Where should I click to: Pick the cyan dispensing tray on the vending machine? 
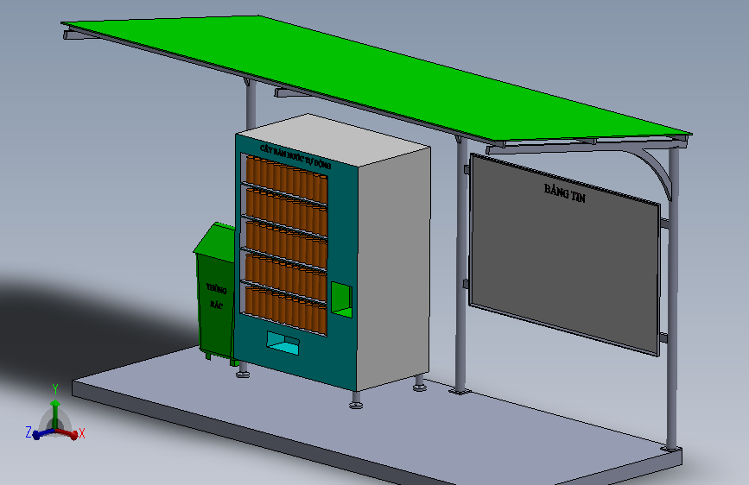(x=282, y=343)
